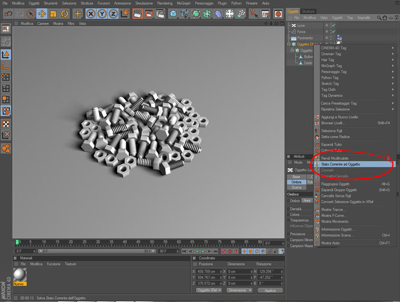
Task: Select the Scale tool icon
Action: 53,14
